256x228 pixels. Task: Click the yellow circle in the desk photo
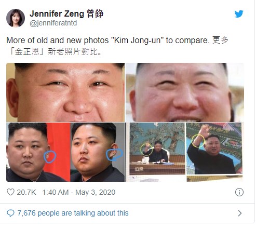[146, 150]
